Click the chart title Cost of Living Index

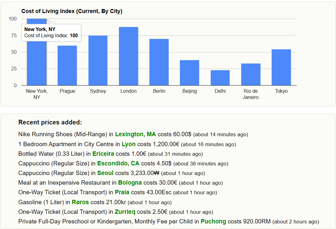point(72,11)
